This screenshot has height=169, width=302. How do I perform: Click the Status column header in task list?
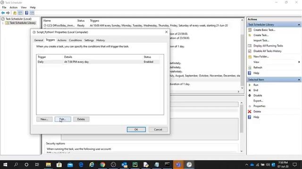coord(81,21)
